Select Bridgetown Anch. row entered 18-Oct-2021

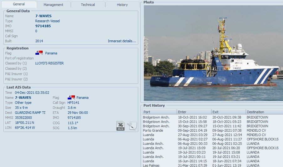coord(212,117)
